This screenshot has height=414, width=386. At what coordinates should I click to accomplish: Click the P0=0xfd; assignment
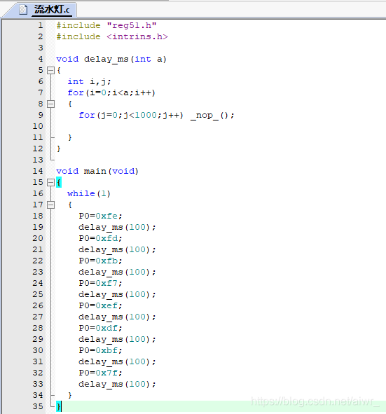[x=100, y=239]
